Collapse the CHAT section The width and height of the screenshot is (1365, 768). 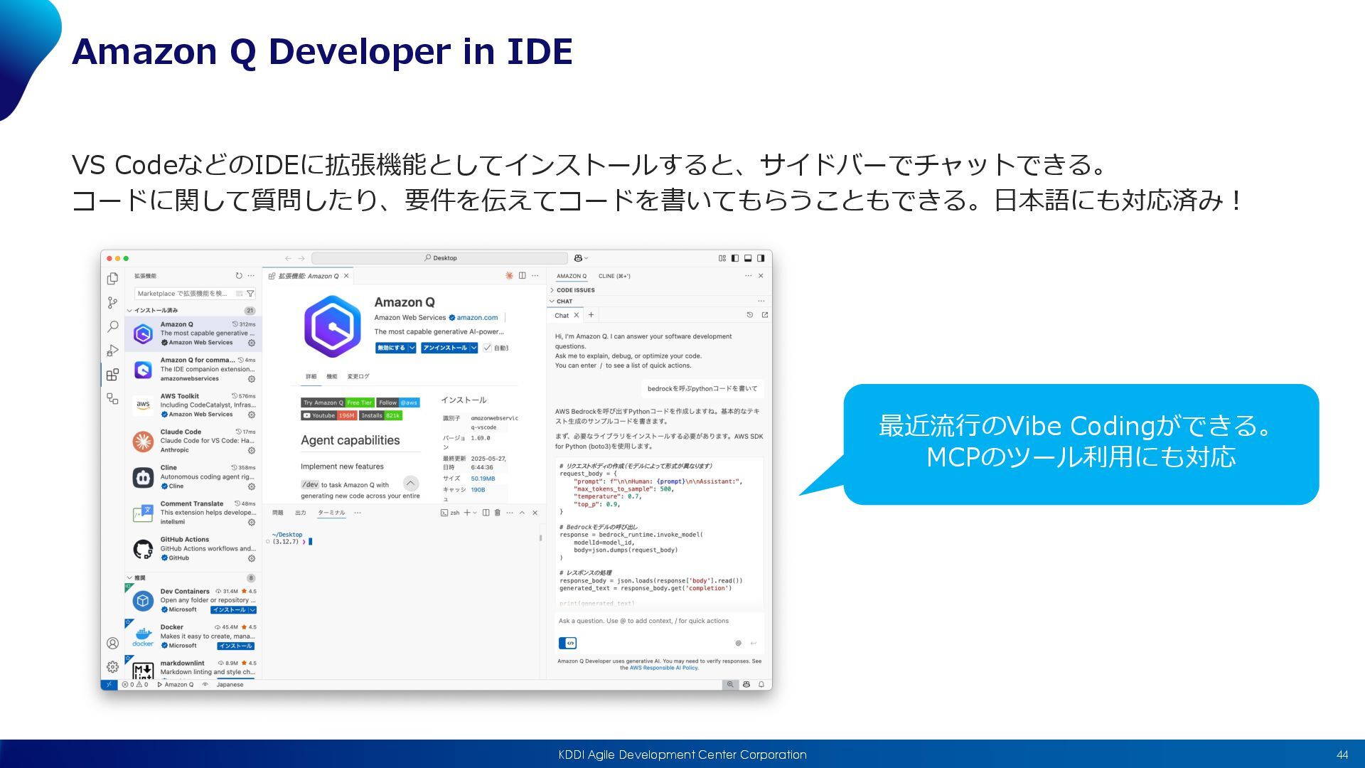[x=552, y=302]
